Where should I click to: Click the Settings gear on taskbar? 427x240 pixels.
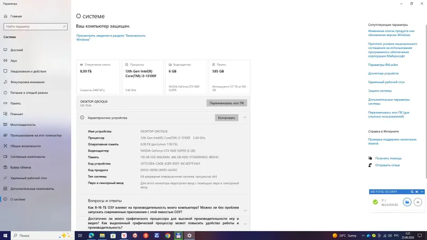pos(189,236)
